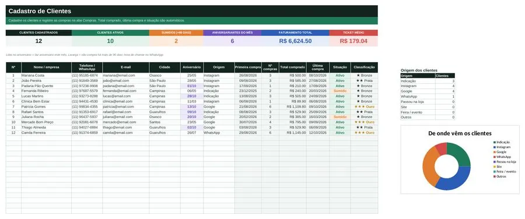This screenshot has width=525, height=219.
Task: Select the email cell juliana@email.com
Action: [126, 117]
